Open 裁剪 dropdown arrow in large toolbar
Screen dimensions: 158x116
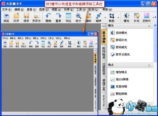point(118,18)
